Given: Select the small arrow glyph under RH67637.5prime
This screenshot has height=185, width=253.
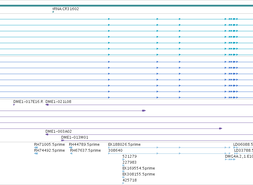Looking at the screenshot, I should pos(71,153).
